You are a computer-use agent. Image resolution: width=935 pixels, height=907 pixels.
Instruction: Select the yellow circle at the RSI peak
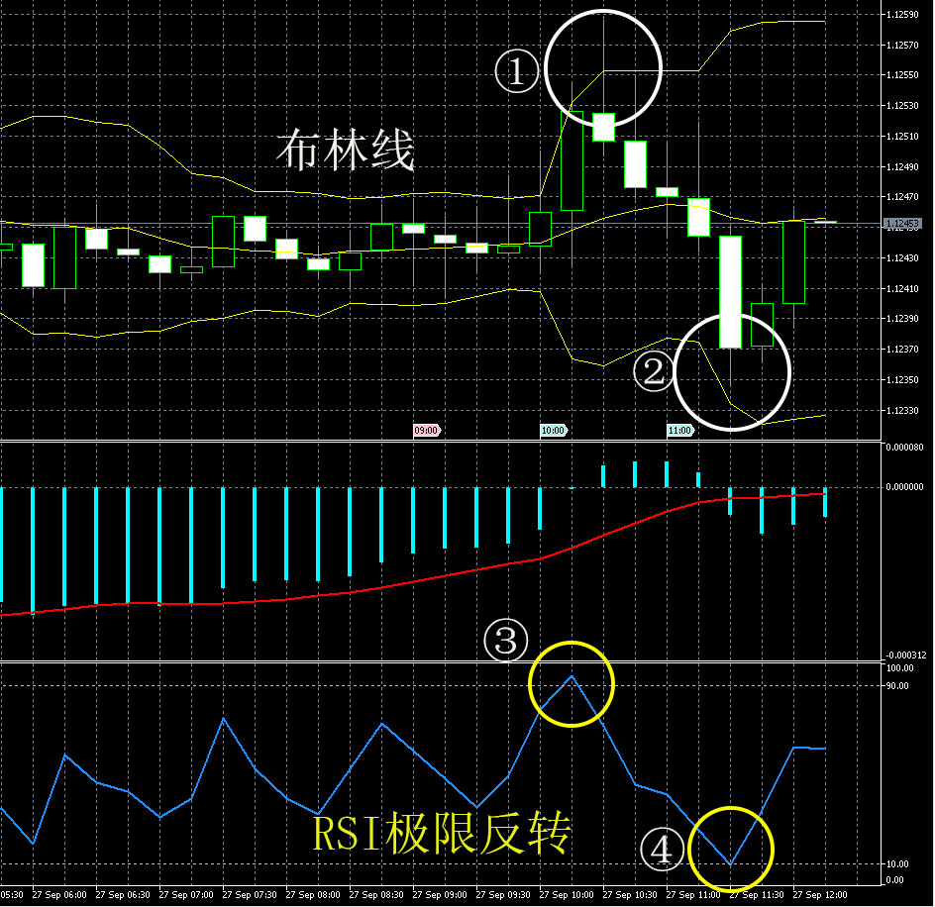click(x=571, y=683)
